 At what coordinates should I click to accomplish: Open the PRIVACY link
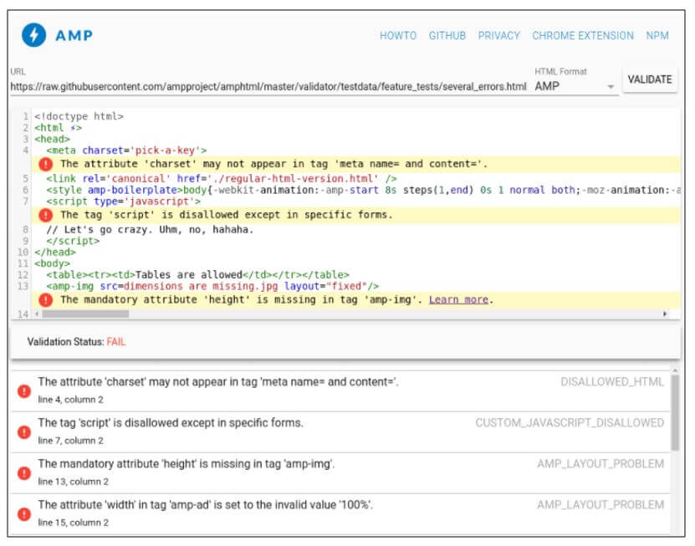coord(498,35)
